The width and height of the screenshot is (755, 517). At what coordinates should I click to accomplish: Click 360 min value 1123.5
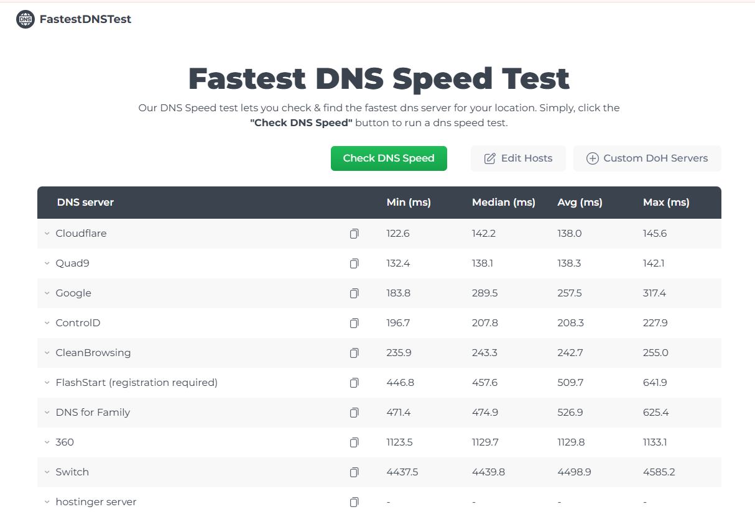click(399, 442)
